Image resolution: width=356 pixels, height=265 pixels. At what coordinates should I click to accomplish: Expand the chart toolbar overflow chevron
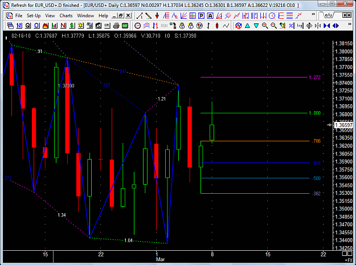350,24
